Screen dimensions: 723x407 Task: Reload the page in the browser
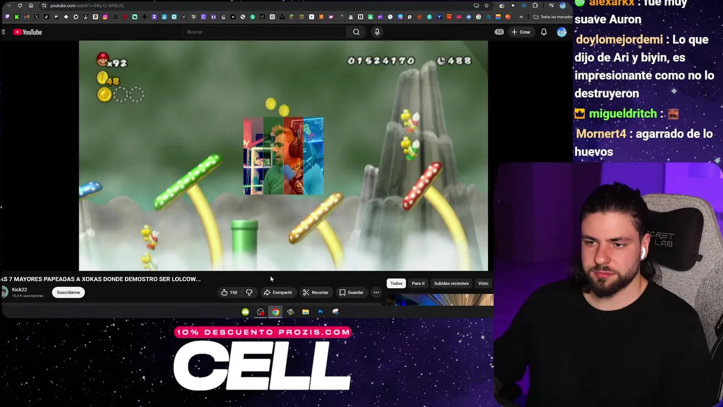[20, 6]
